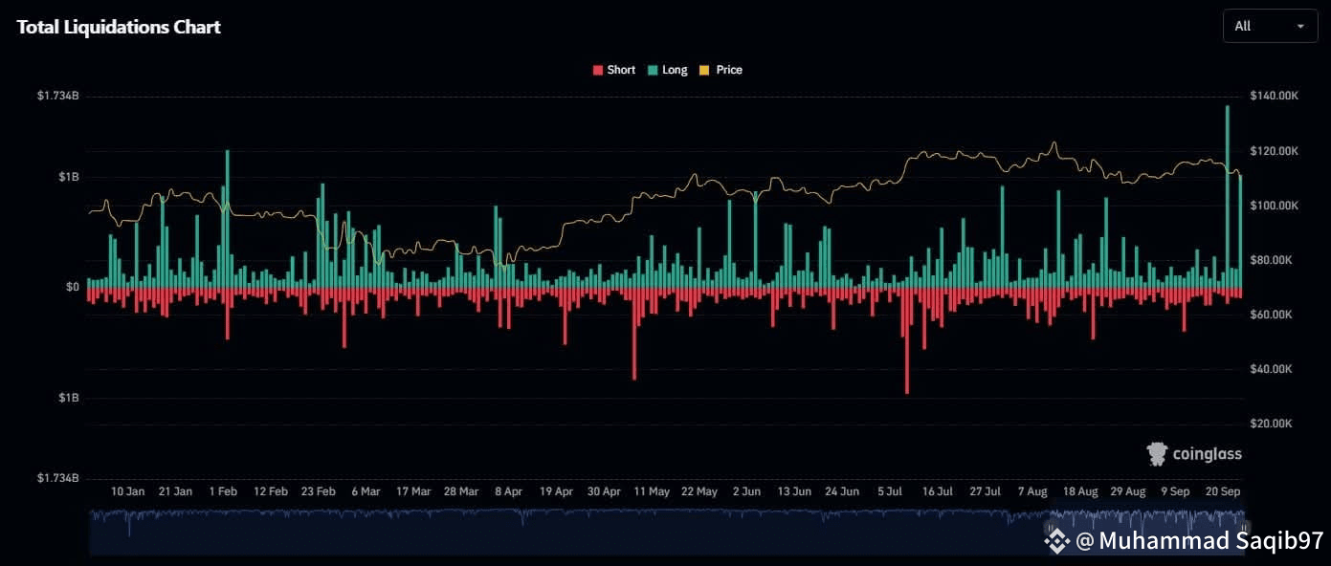The image size is (1331, 566).
Task: Click the $120.00K price axis label
Action: coord(1274,151)
